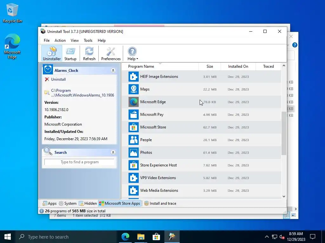Screen dimensions: 325x243
Task: Click the list scroll down arrow
Action: [x=284, y=196]
